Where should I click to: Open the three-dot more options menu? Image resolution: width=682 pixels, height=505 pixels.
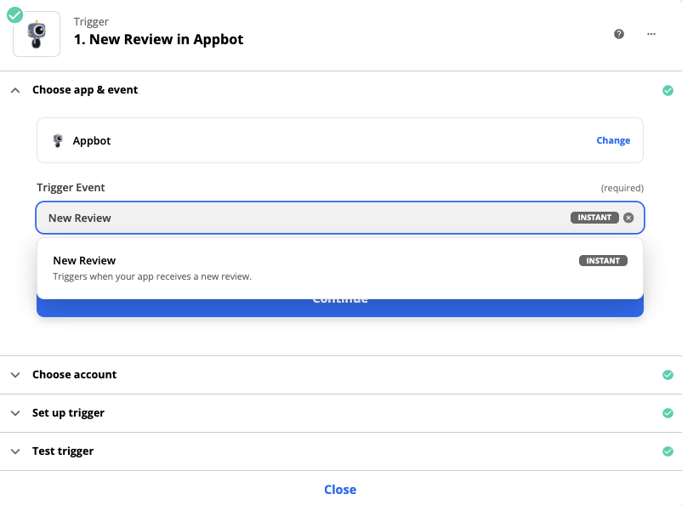click(x=651, y=34)
